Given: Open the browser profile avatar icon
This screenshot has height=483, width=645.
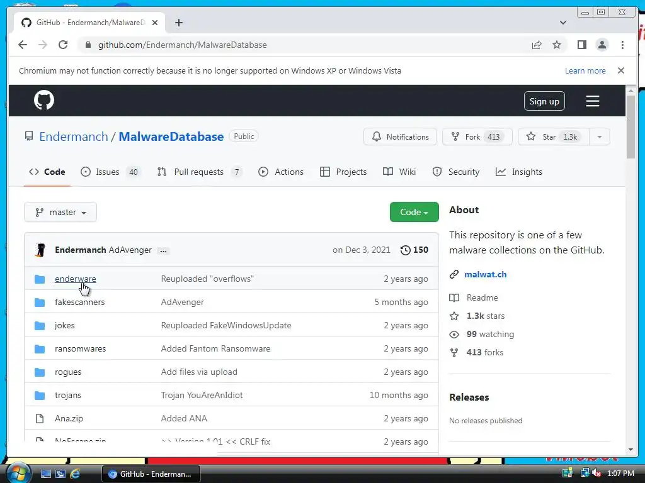Looking at the screenshot, I should point(602,45).
